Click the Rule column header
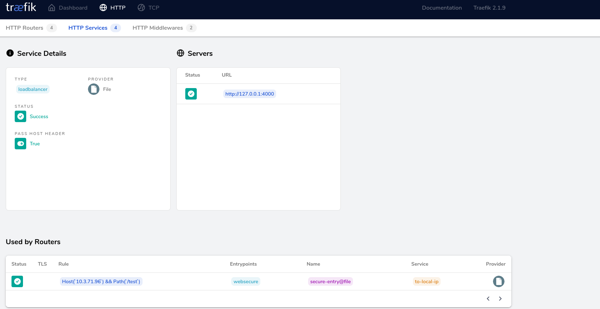Viewport: 600px width, 309px height. click(64, 264)
